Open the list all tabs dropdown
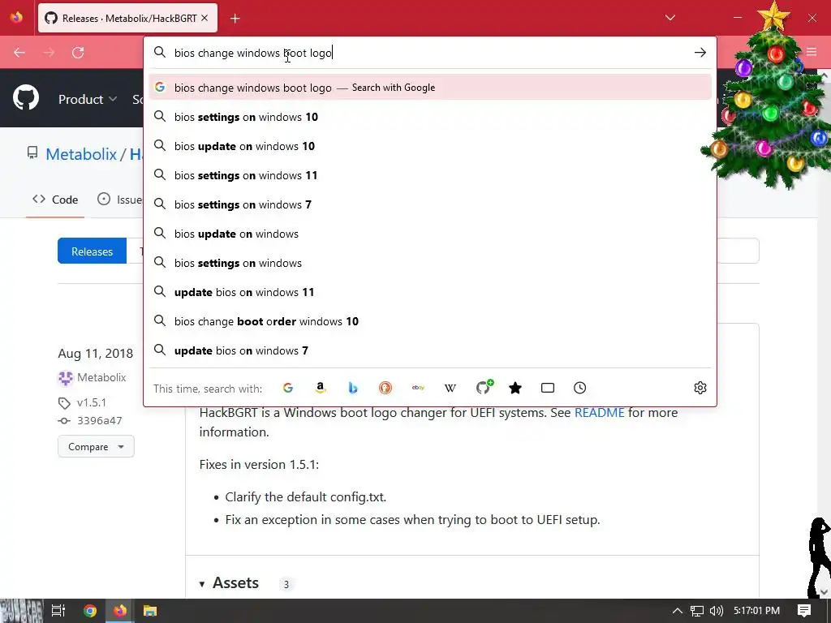 tap(670, 18)
